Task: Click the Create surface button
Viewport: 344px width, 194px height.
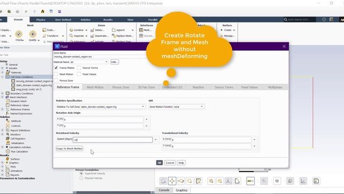Action: click(228, 30)
